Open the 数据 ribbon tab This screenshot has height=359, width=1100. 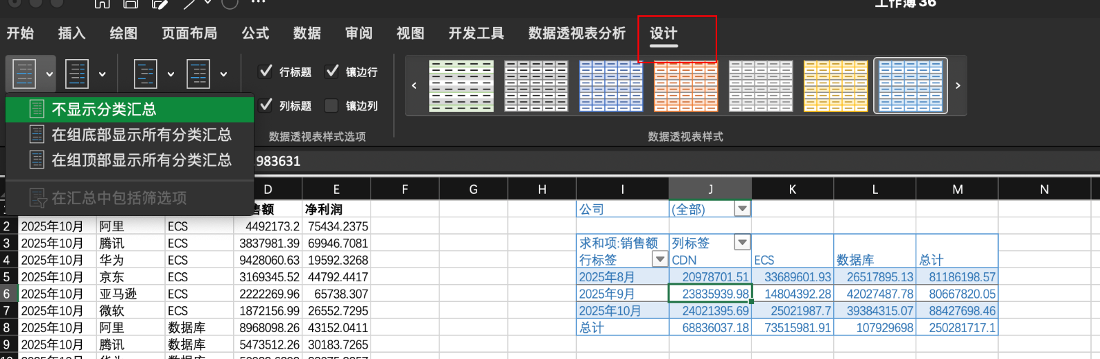point(307,33)
